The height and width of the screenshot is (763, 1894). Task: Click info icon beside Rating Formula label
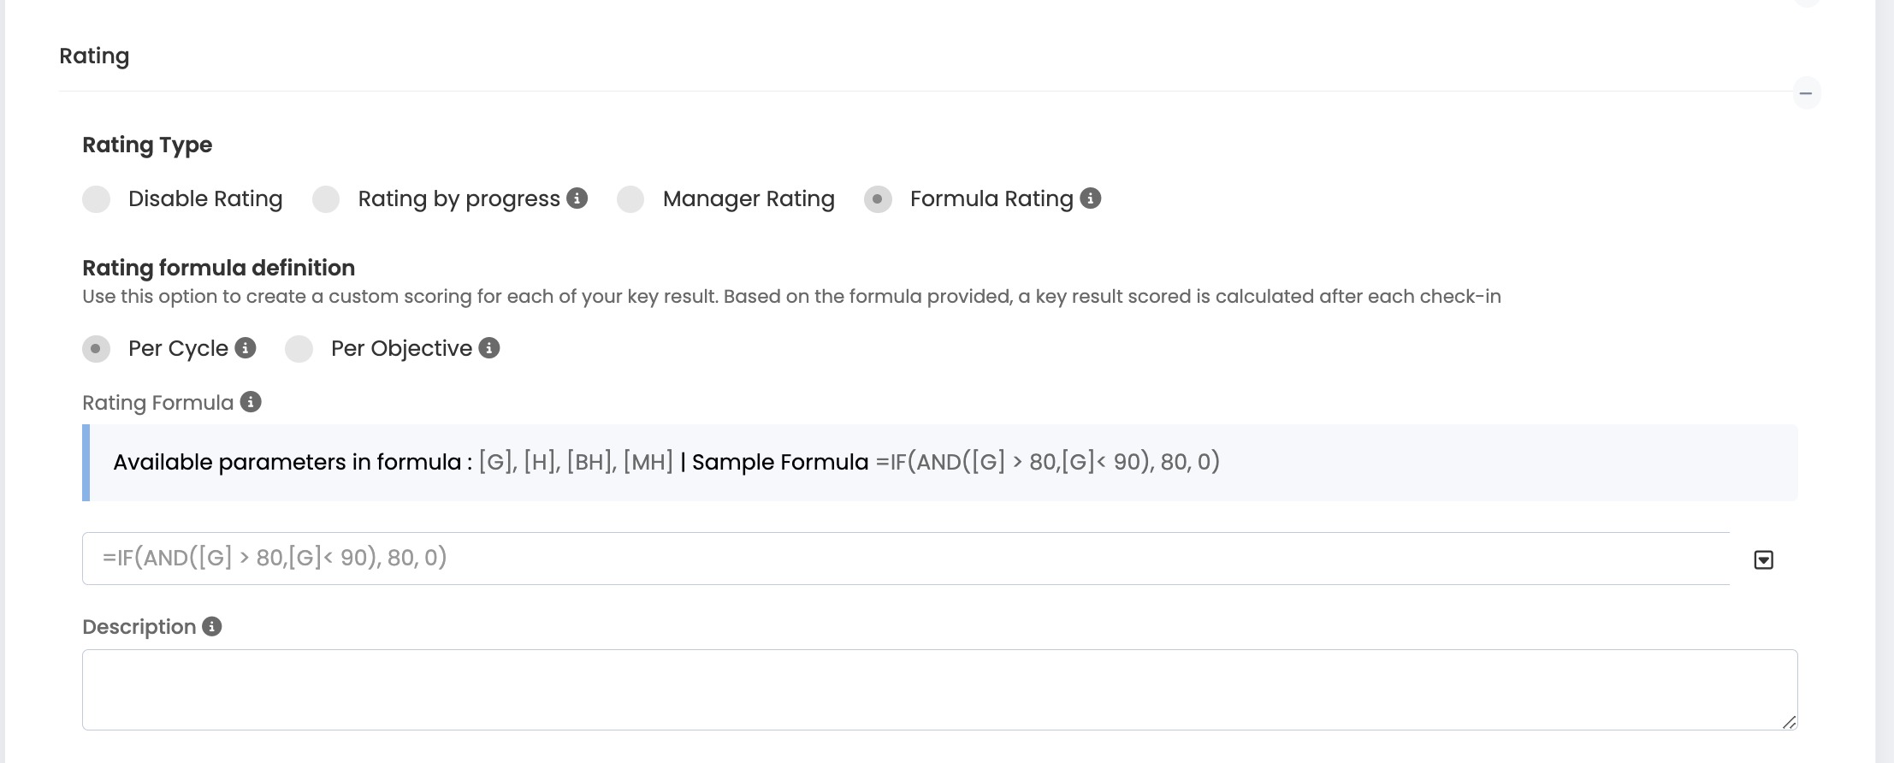251,402
